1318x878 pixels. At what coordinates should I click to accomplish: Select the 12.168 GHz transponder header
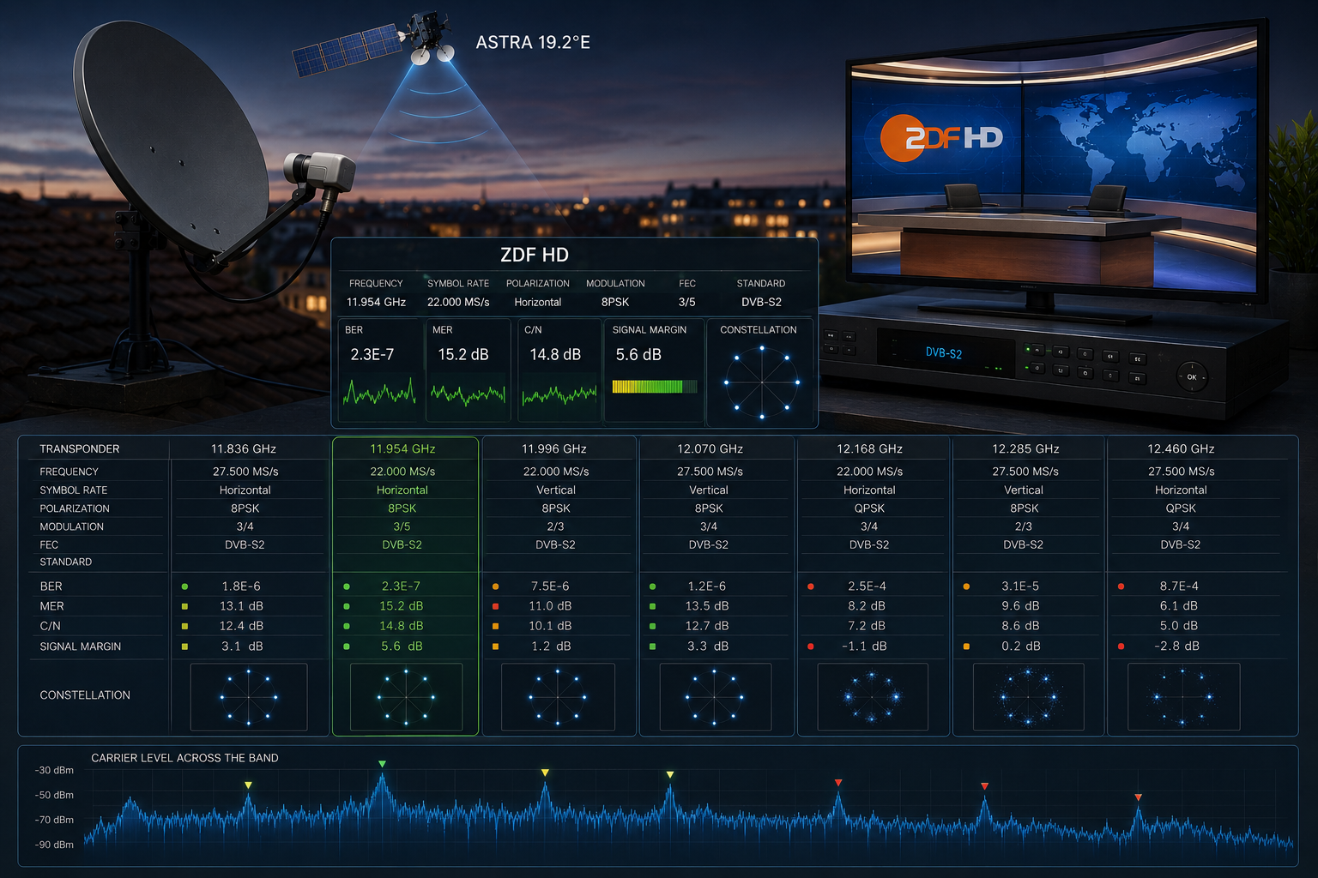[869, 448]
